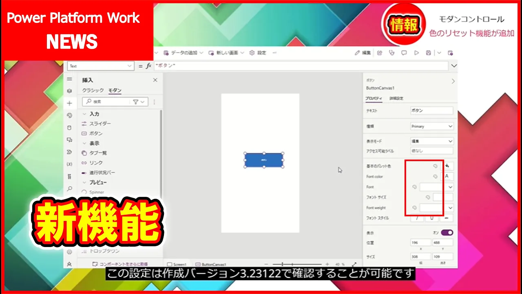Open the Variables (x) icon in left rail
The image size is (522, 294).
pos(69,164)
